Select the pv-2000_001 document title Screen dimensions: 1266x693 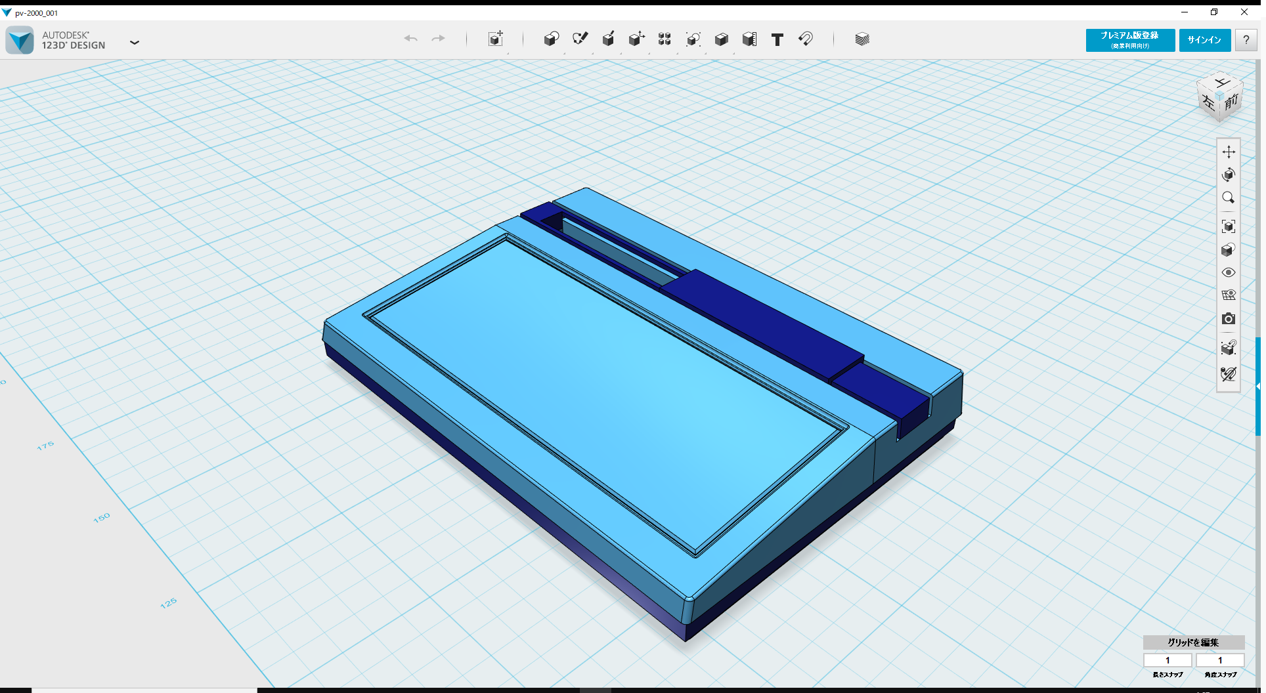pyautogui.click(x=36, y=12)
